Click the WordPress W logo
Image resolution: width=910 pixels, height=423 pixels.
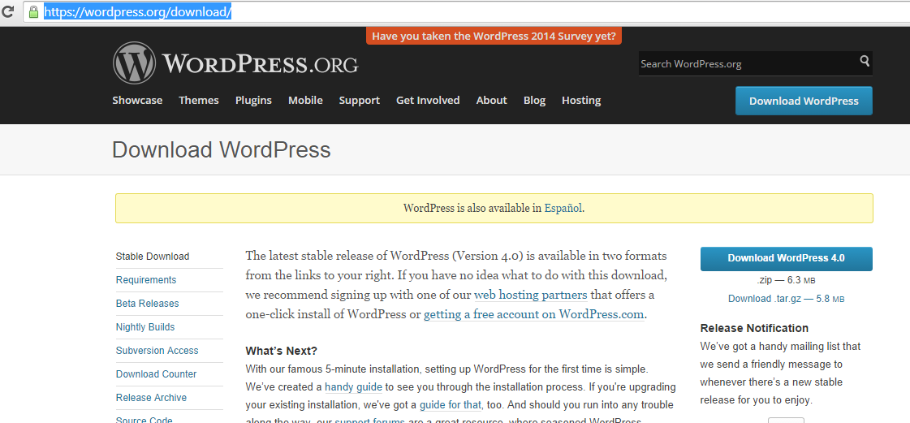134,63
